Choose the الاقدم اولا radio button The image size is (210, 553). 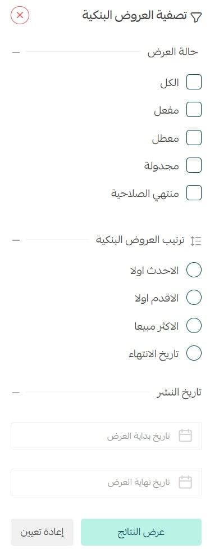(194, 298)
